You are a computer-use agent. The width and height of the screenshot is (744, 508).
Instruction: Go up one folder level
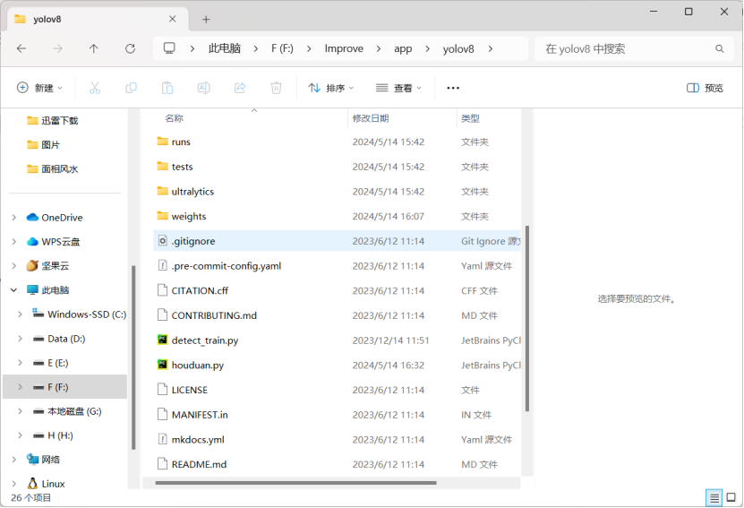click(x=93, y=48)
